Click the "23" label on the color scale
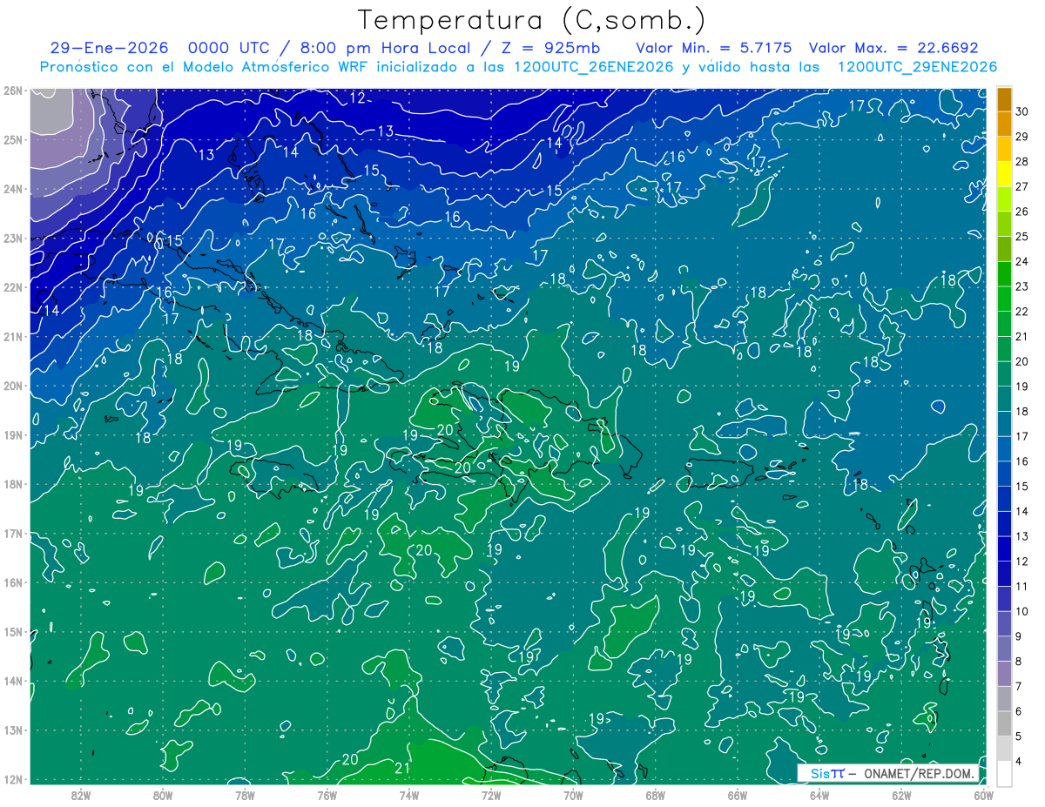Image resolution: width=1045 pixels, height=807 pixels. [x=1022, y=286]
